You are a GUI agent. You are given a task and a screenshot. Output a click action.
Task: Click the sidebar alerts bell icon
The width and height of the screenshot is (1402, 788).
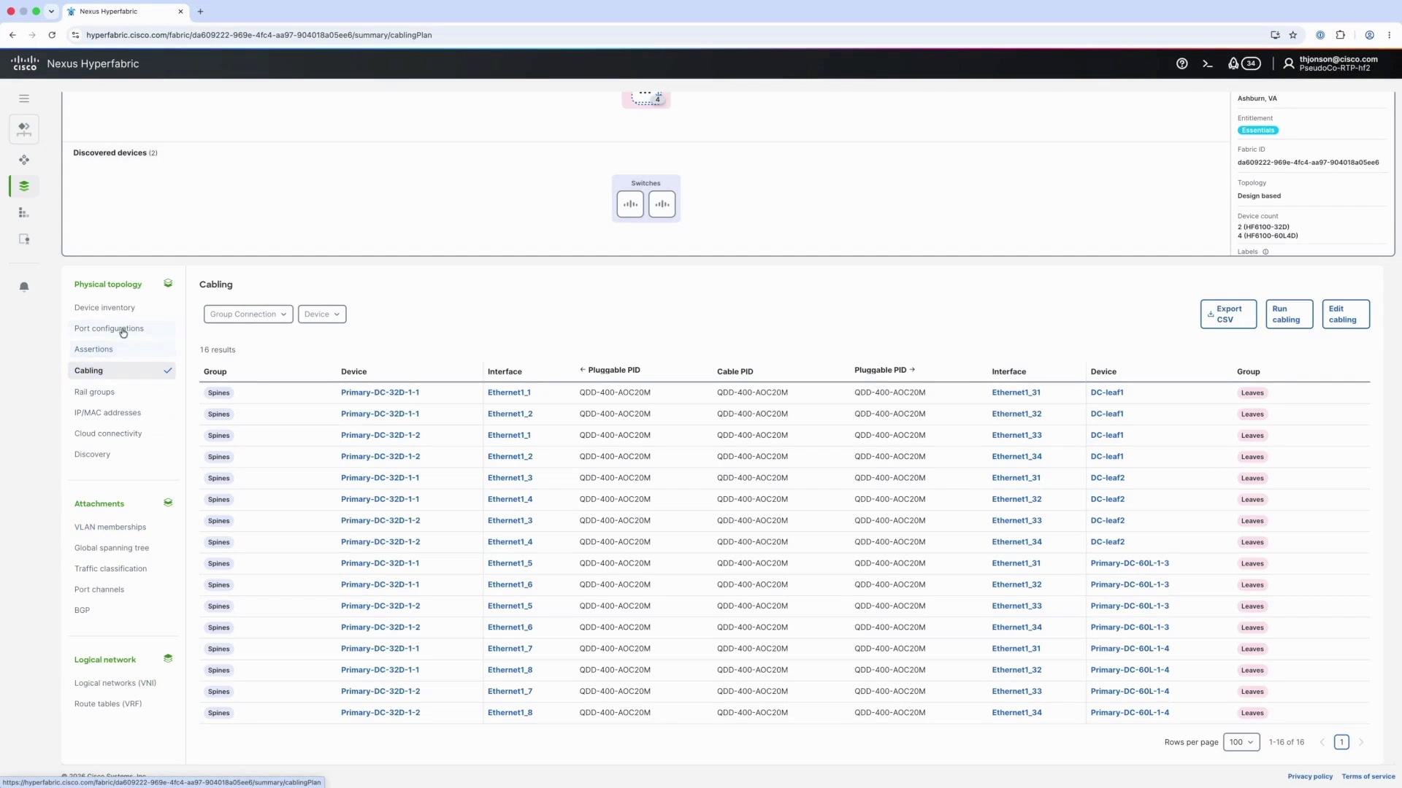click(x=24, y=287)
